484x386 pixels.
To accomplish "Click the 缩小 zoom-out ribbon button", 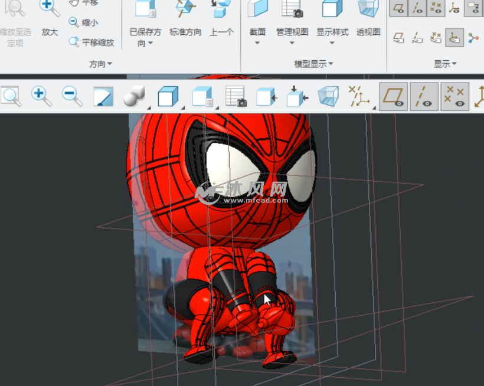I will pyautogui.click(x=83, y=22).
